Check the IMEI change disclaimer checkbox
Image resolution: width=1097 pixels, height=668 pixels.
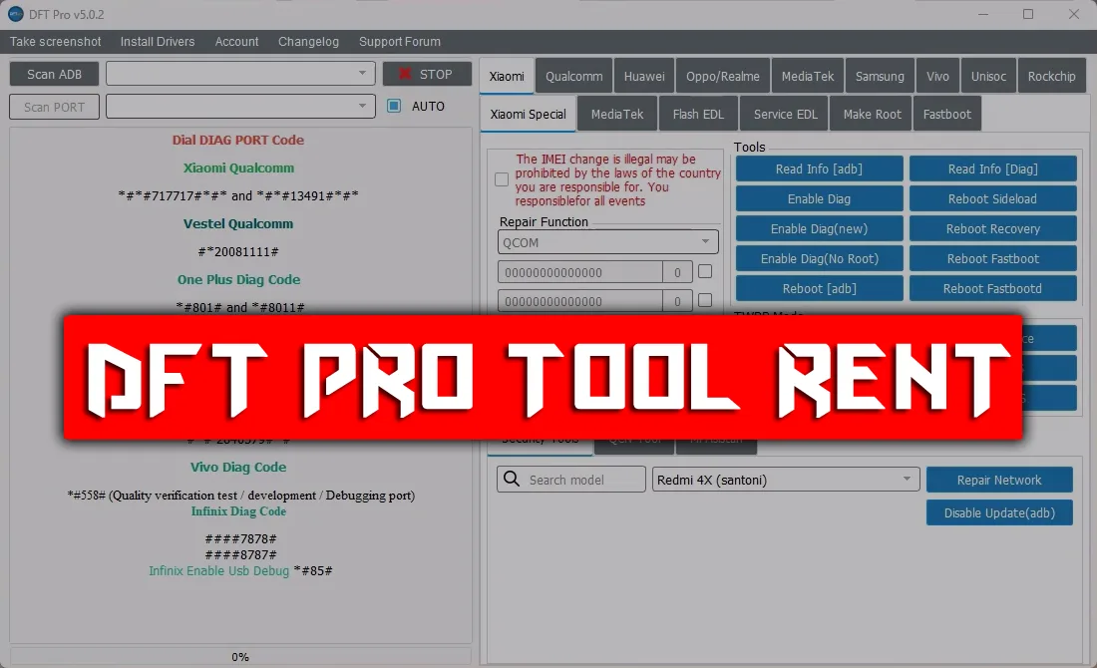[x=502, y=179]
